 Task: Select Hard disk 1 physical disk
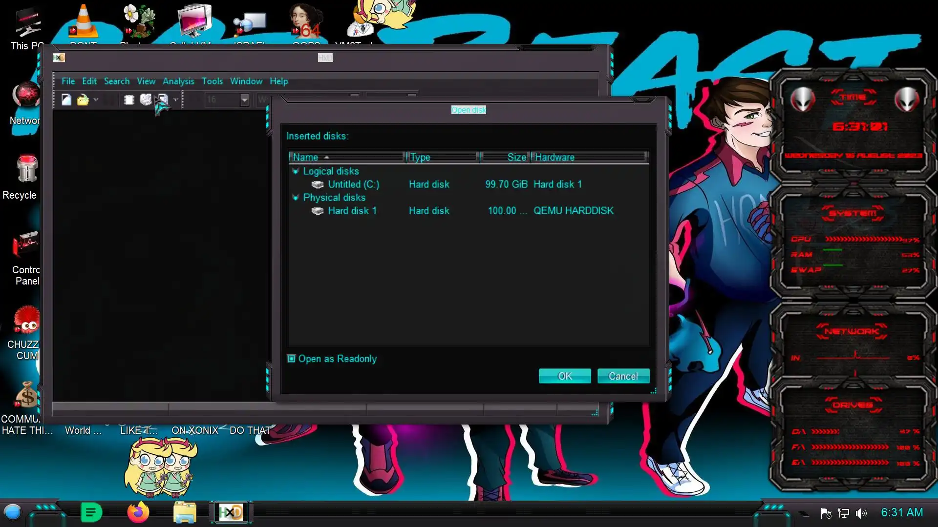coord(352,211)
